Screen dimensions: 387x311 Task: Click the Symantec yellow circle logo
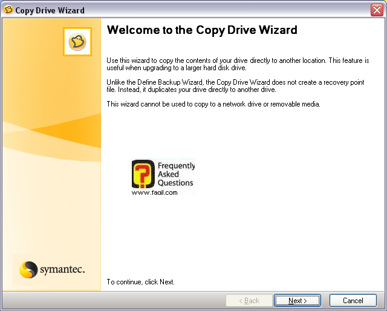click(28, 269)
